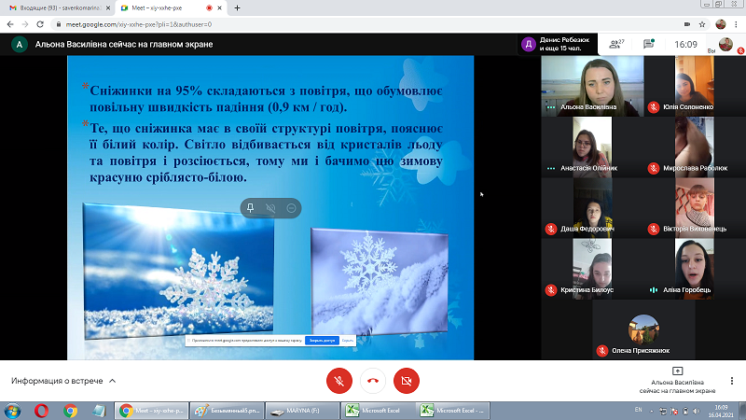
Task: Click the muted mic icon on Олена Присяжнюк
Action: pos(601,351)
